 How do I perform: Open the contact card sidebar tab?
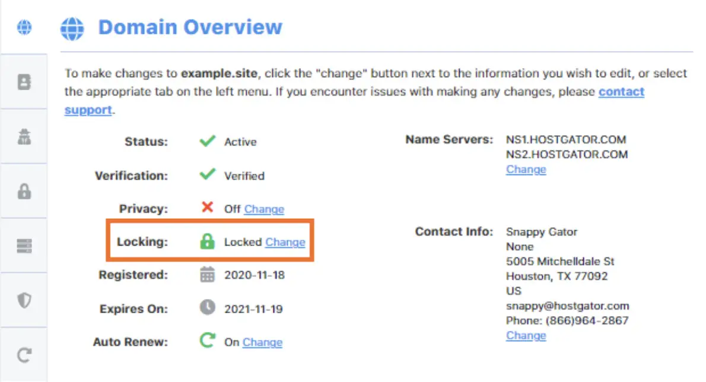coord(24,82)
